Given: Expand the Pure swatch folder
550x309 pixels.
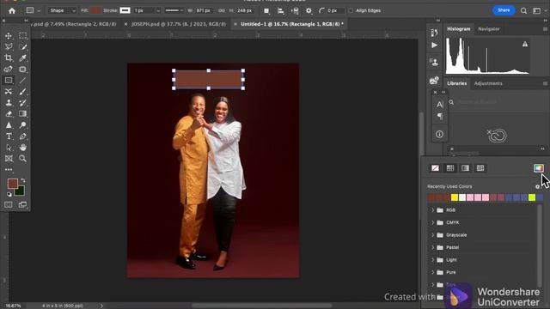Looking at the screenshot, I should 432,272.
